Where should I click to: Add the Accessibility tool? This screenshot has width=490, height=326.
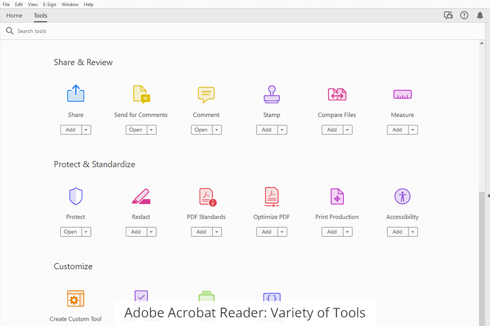pyautogui.click(x=398, y=232)
